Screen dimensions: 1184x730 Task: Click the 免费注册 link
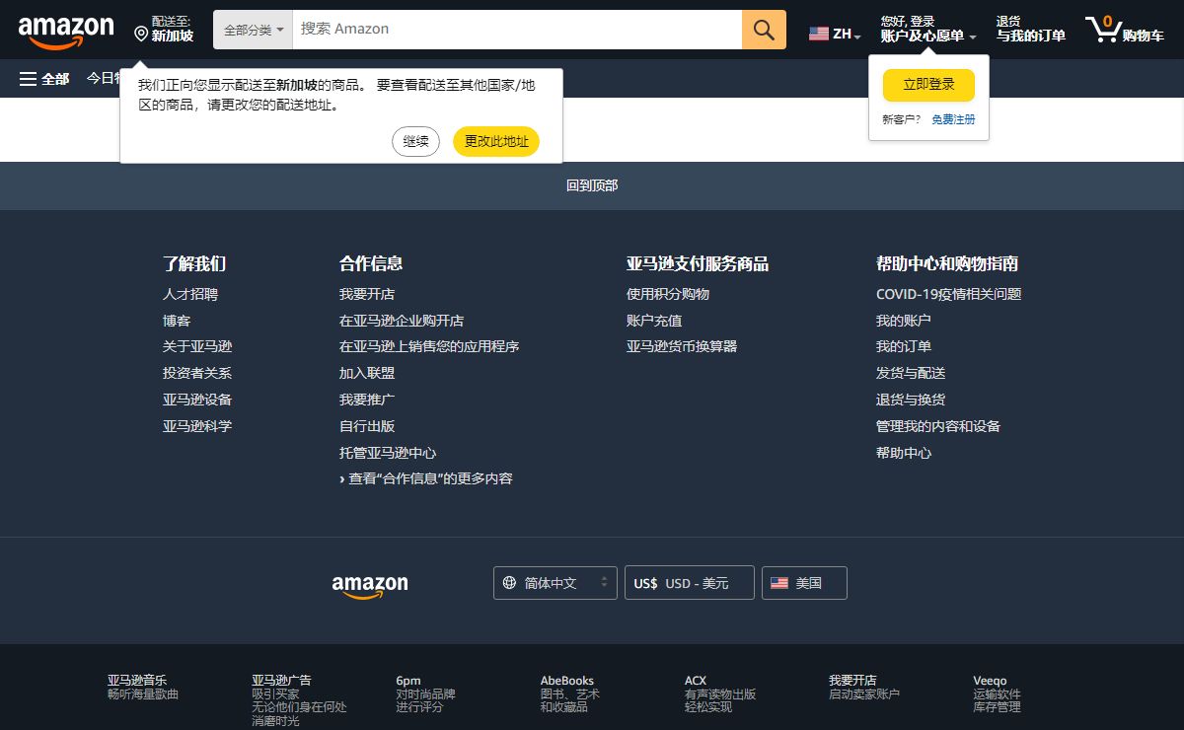tap(953, 119)
